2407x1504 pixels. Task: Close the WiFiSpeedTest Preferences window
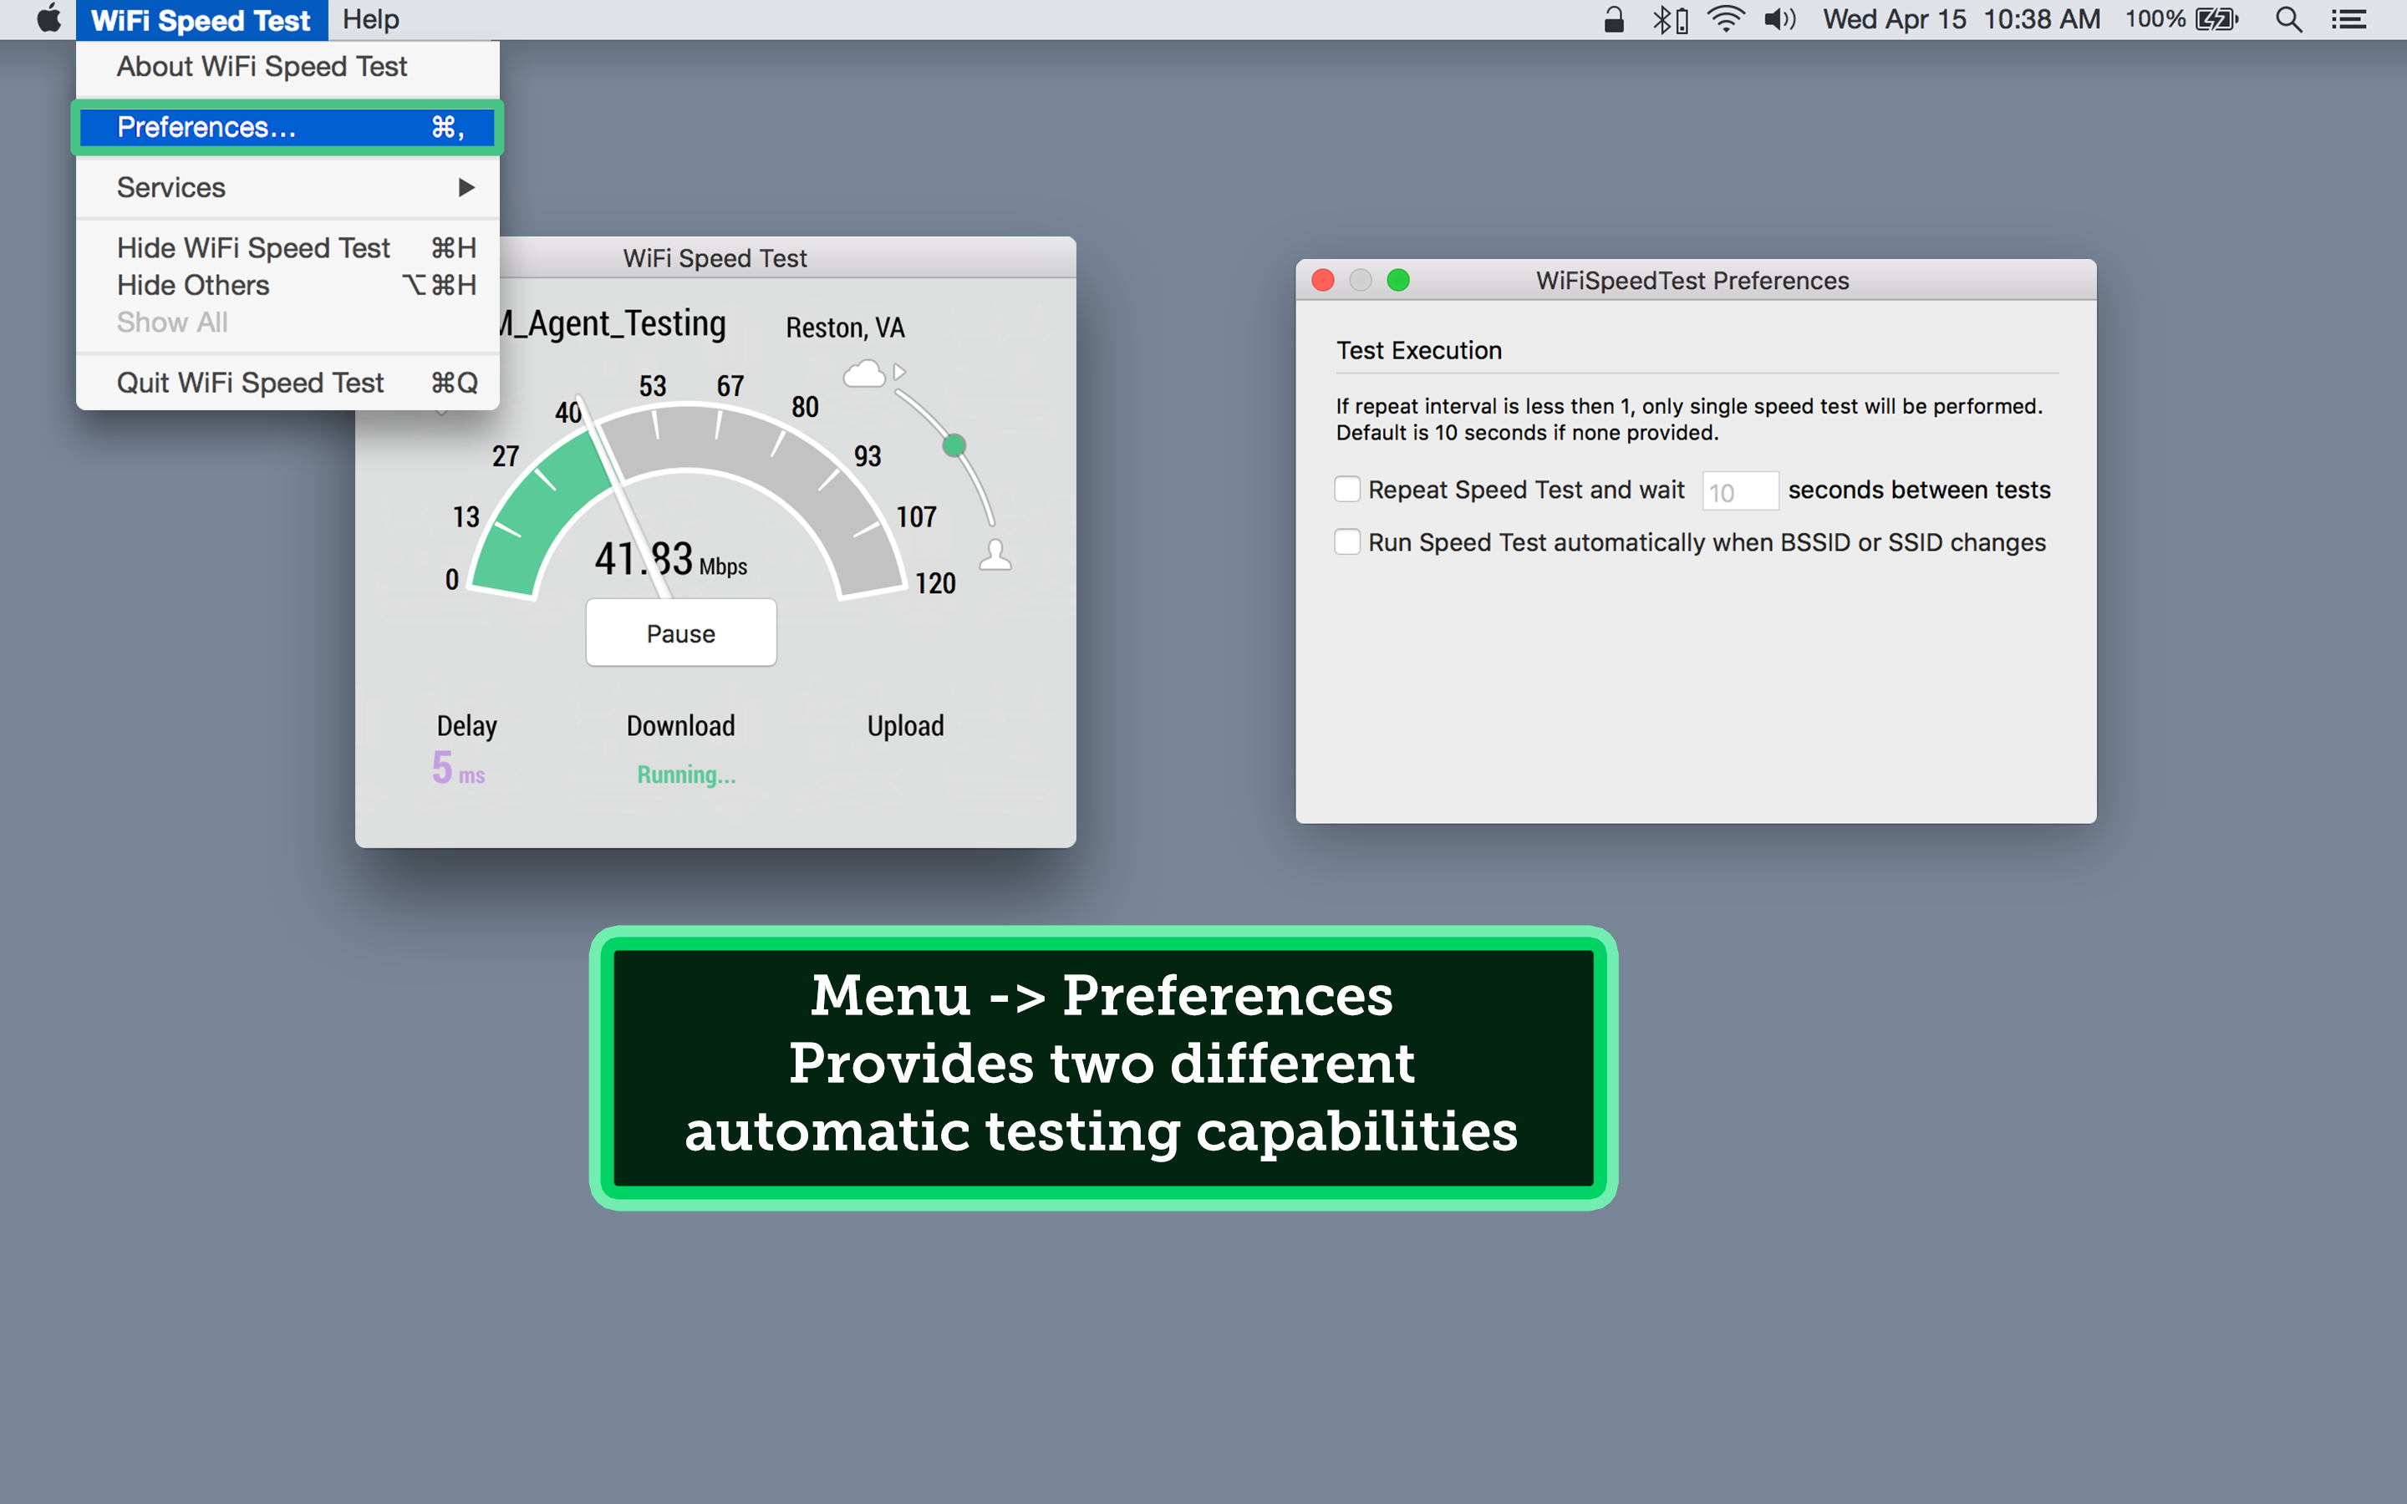[x=1323, y=281]
